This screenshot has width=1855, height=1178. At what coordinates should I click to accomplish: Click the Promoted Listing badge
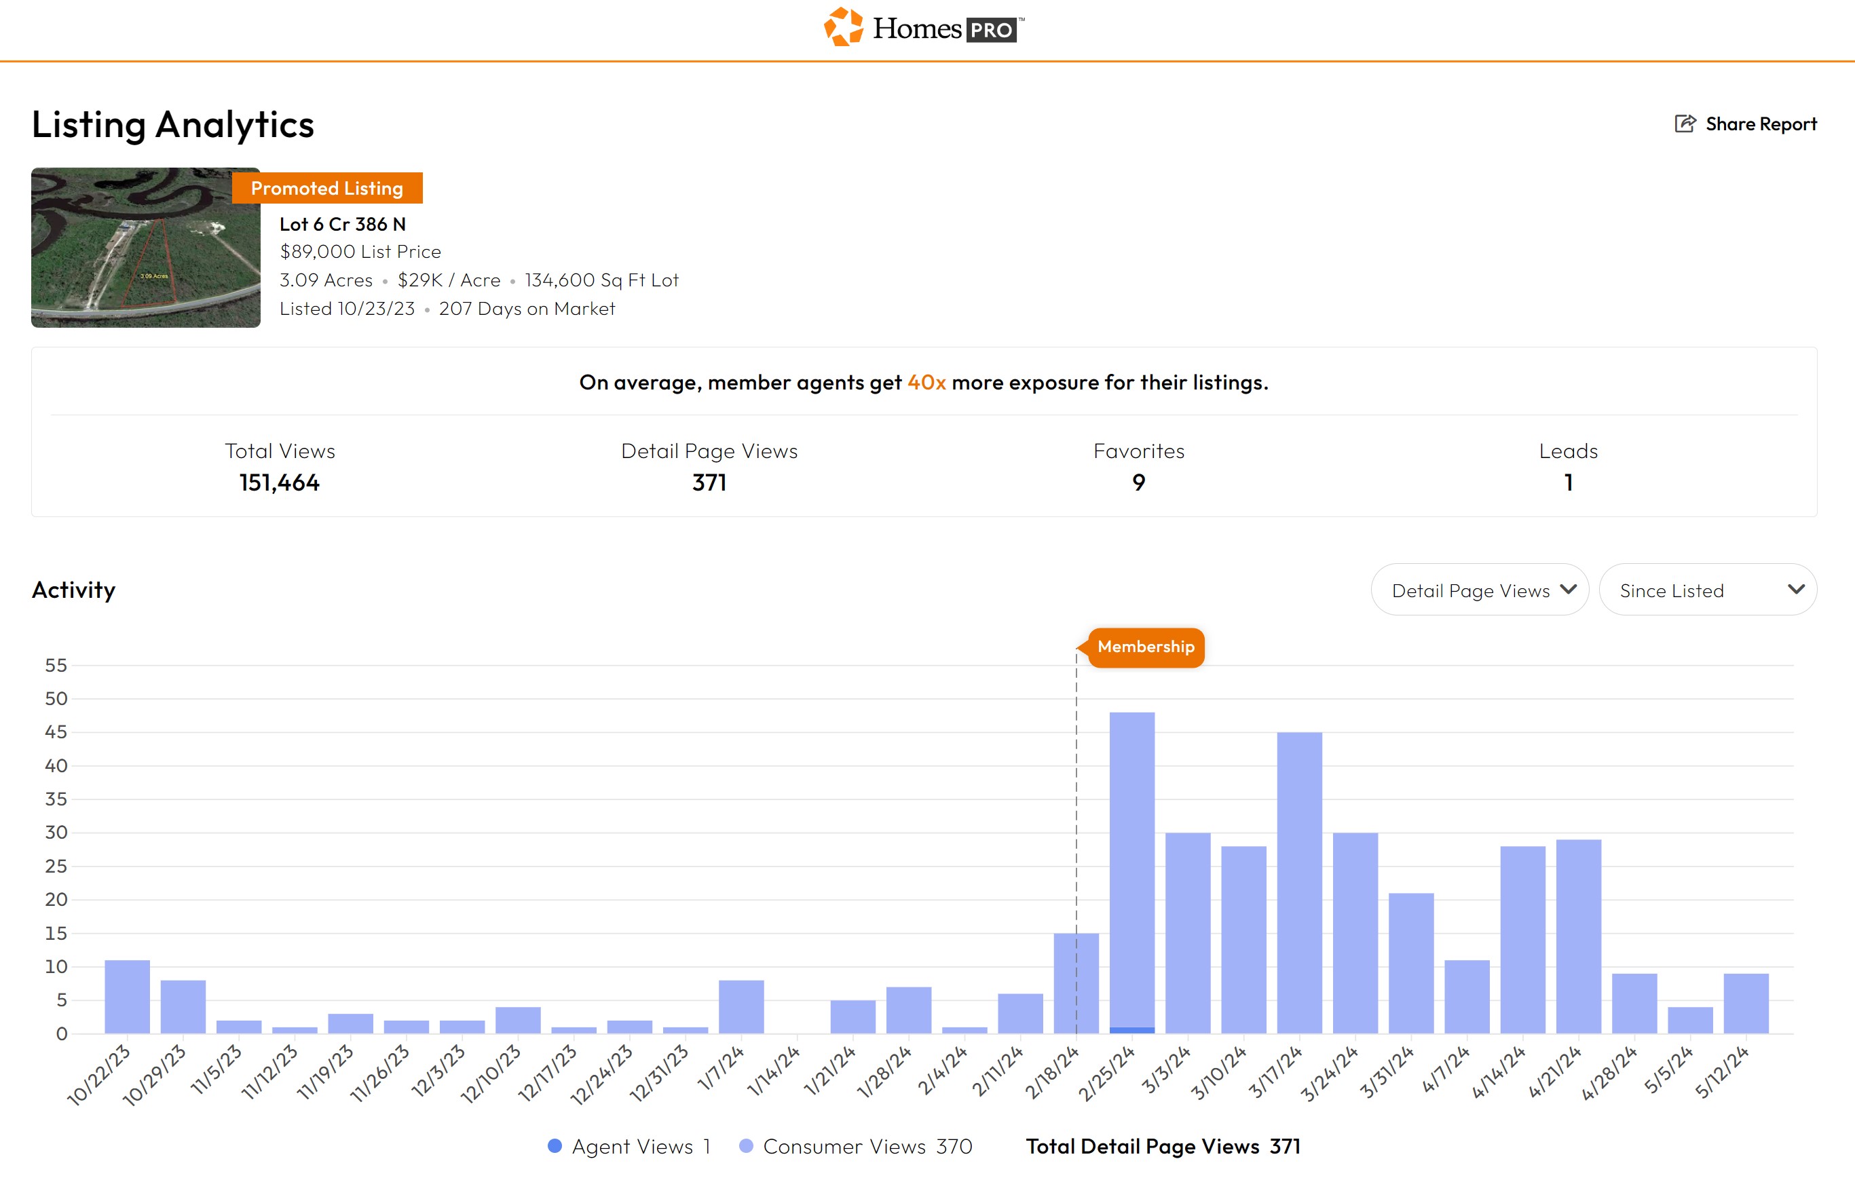[x=327, y=188]
